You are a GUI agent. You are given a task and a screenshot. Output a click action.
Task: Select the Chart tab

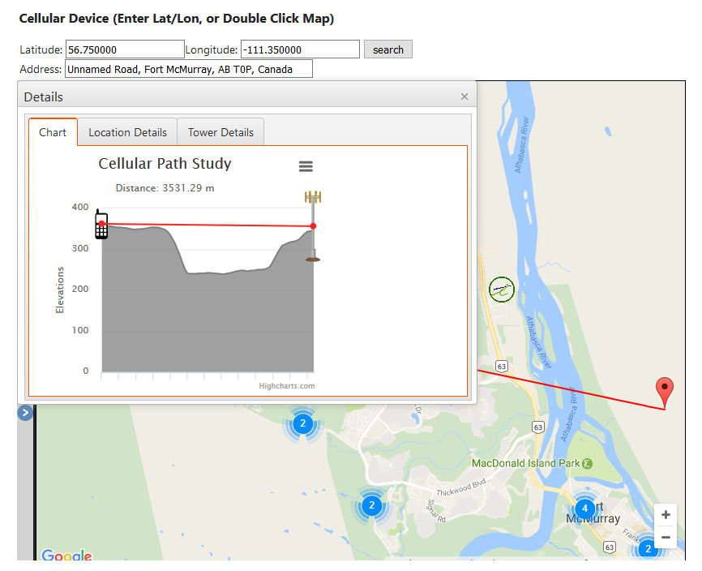[x=53, y=132]
